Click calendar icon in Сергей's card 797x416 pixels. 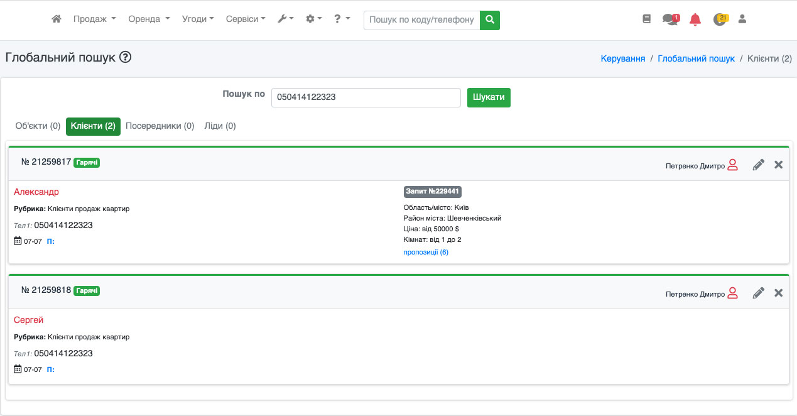18,369
